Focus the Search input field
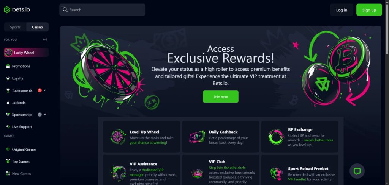The height and width of the screenshot is (185, 389). (102, 9)
